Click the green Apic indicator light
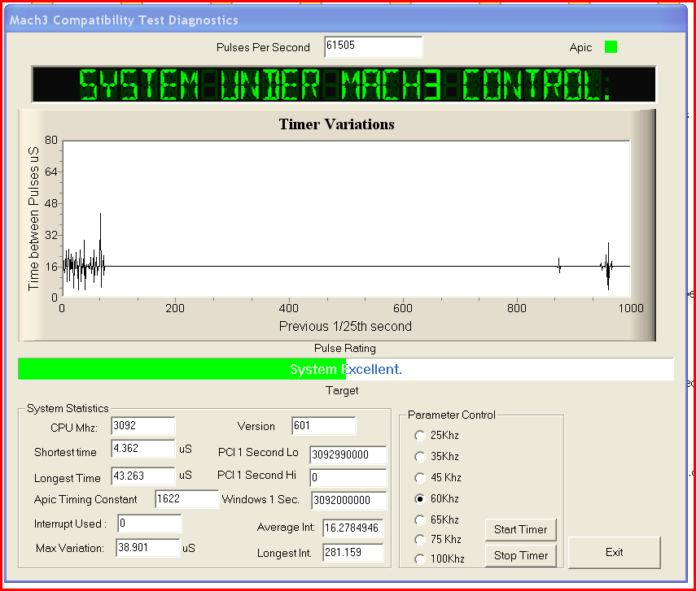The width and height of the screenshot is (696, 591). pos(611,46)
